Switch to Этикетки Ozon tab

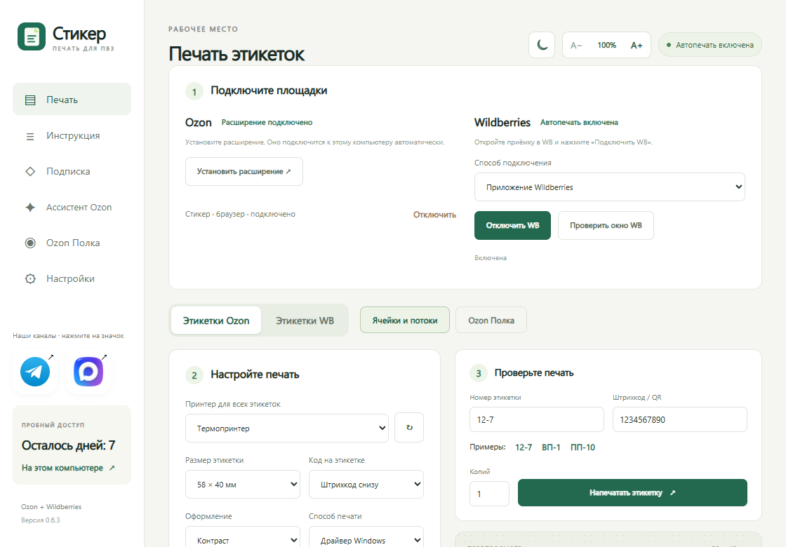click(216, 320)
